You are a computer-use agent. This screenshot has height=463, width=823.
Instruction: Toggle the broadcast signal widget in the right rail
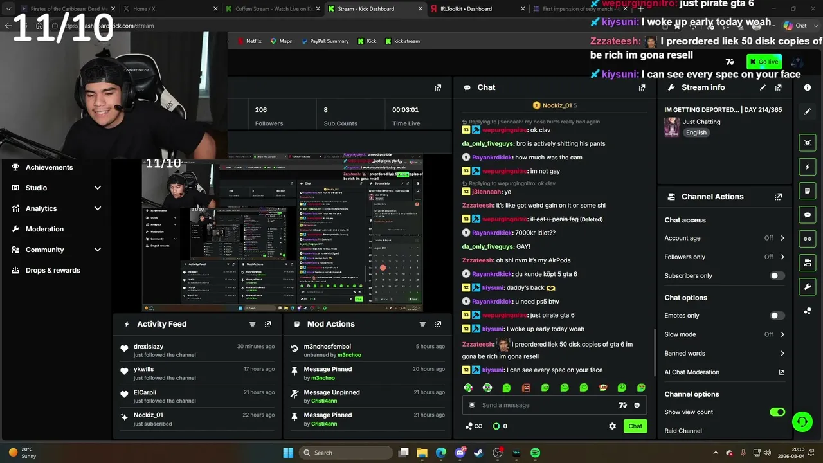tap(808, 239)
